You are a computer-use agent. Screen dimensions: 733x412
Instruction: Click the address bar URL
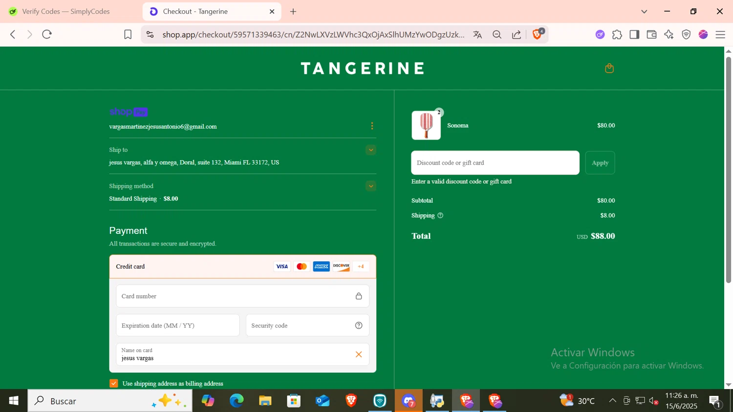(313, 34)
